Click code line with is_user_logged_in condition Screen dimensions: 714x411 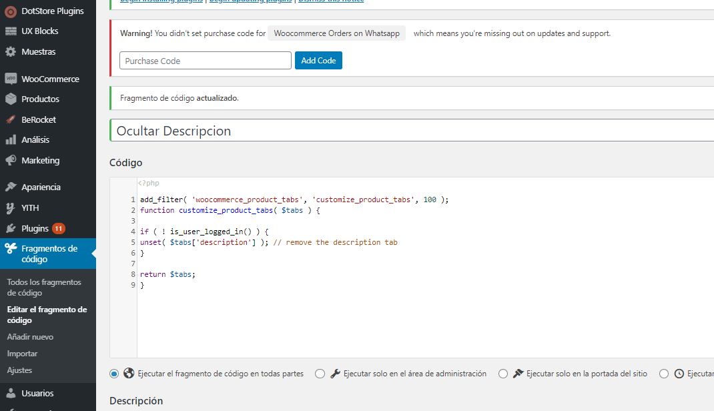(204, 232)
